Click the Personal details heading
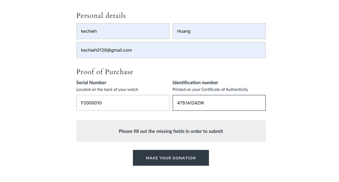This screenshot has width=339, height=182. tap(101, 16)
